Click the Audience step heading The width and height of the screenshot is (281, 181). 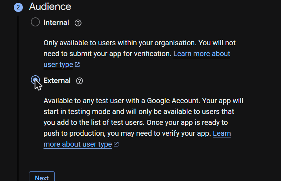[50, 7]
